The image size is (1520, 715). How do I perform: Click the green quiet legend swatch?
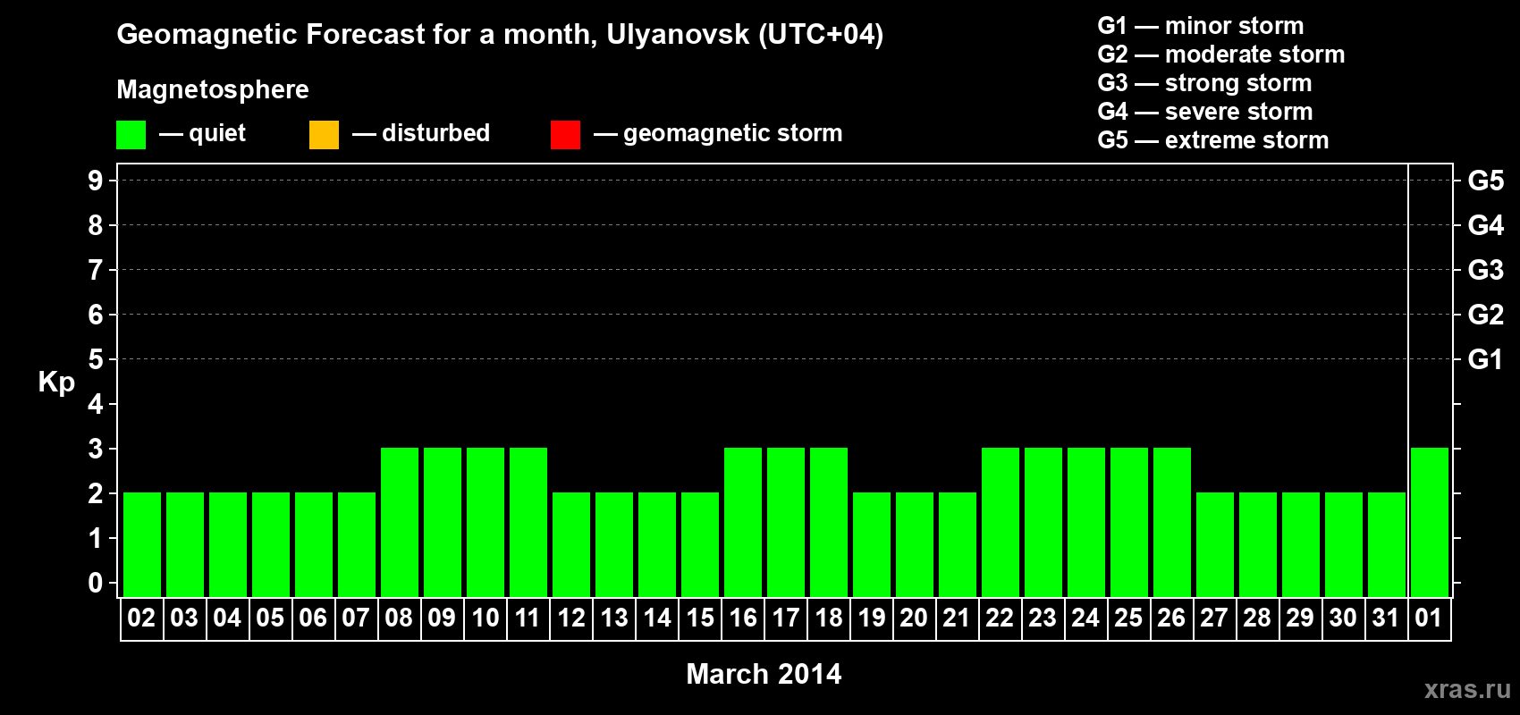coord(131,135)
